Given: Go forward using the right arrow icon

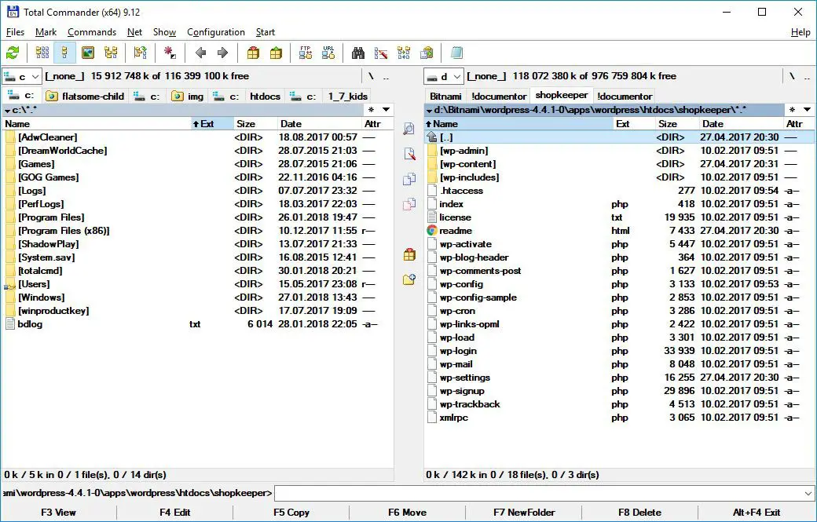Looking at the screenshot, I should [x=222, y=53].
